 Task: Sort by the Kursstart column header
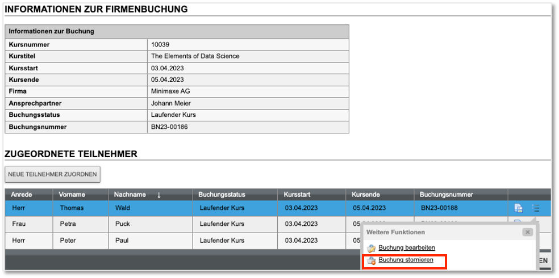pyautogui.click(x=297, y=195)
